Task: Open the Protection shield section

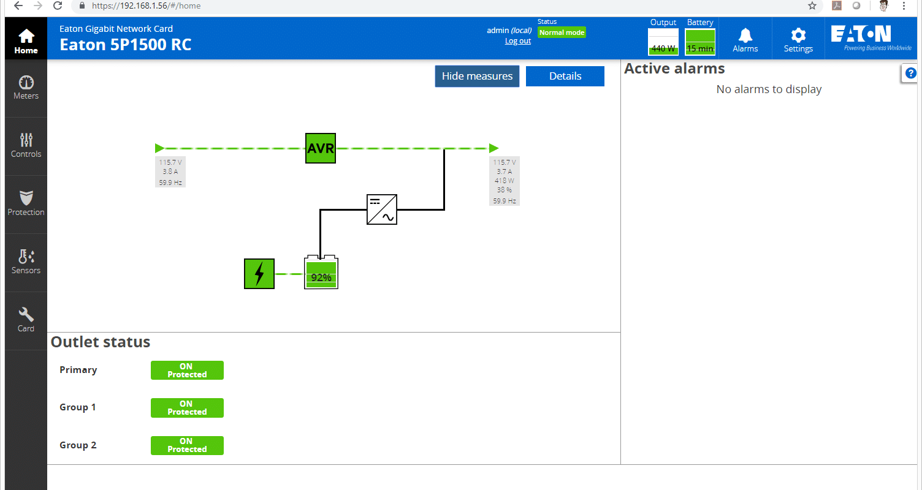Action: click(x=26, y=205)
